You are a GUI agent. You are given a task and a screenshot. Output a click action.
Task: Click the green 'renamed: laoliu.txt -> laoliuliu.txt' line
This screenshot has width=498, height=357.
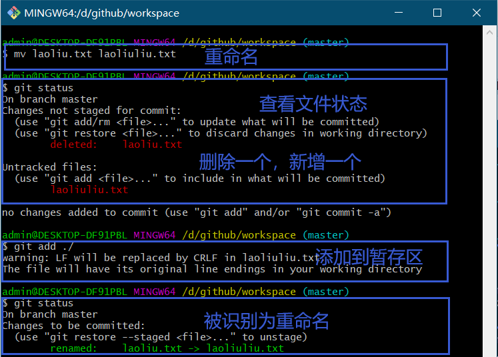[167, 348]
